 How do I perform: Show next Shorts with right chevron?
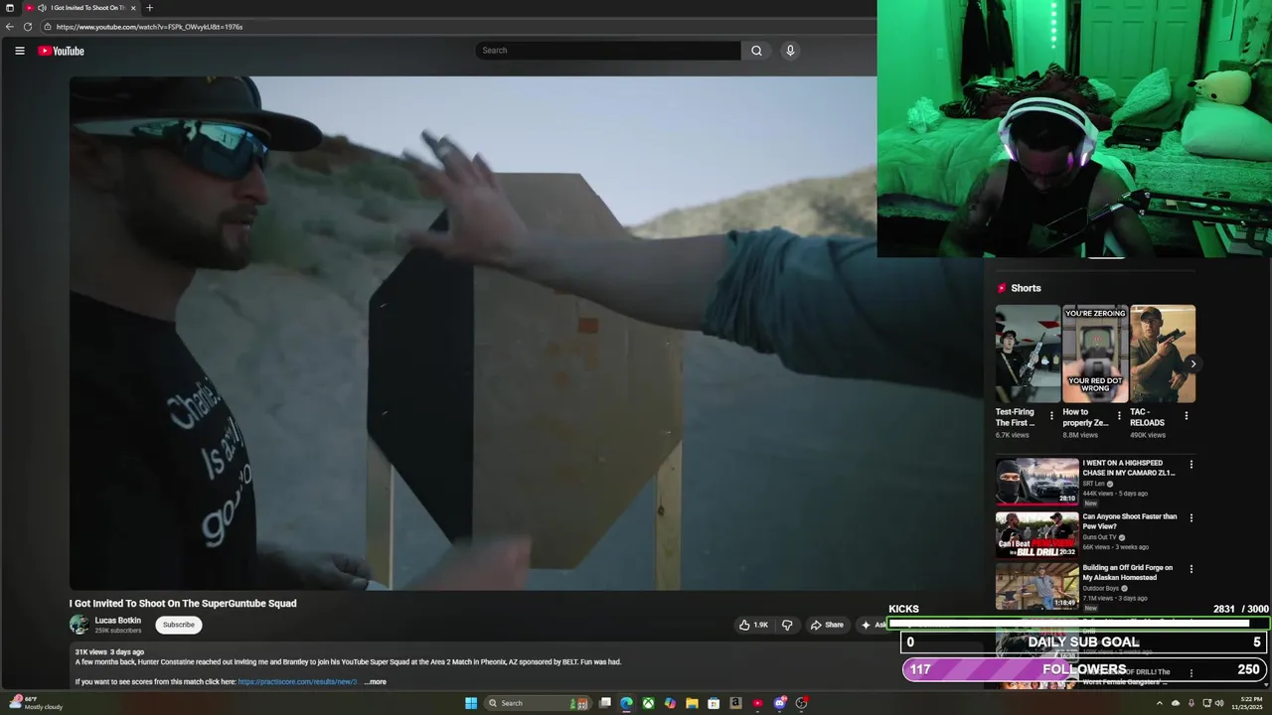(1192, 363)
